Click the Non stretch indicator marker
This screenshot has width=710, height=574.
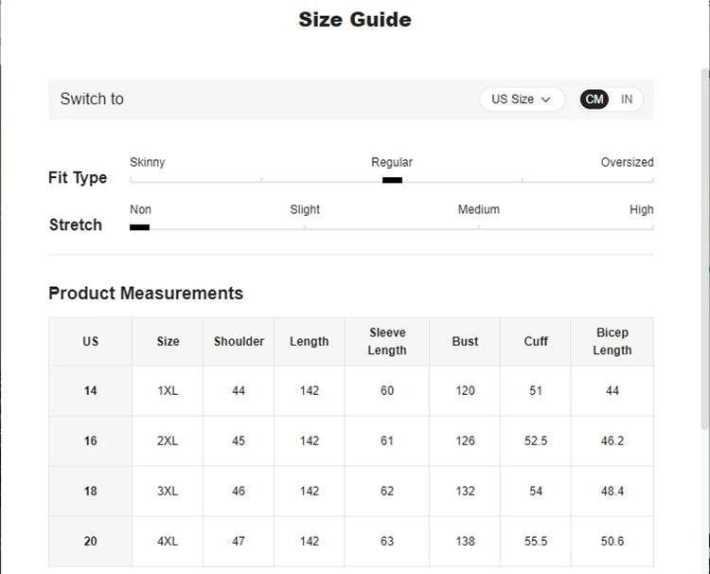(x=140, y=227)
